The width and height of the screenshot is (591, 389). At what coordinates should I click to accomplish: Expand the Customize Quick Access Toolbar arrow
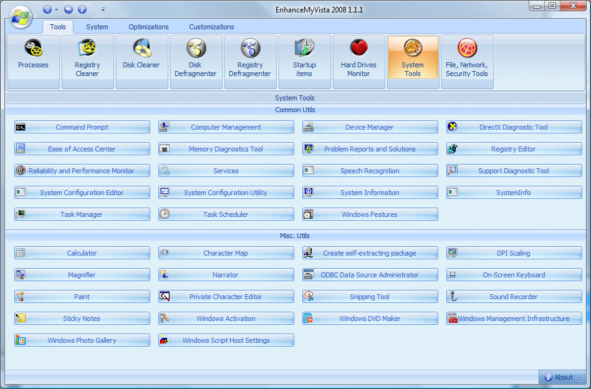(103, 10)
